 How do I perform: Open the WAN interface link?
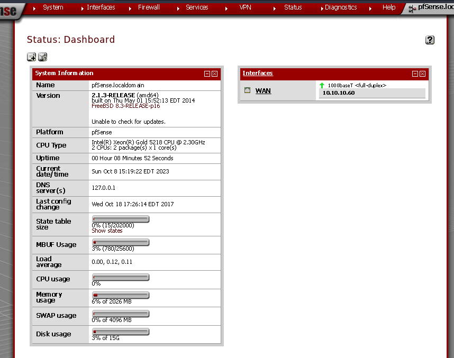point(263,90)
